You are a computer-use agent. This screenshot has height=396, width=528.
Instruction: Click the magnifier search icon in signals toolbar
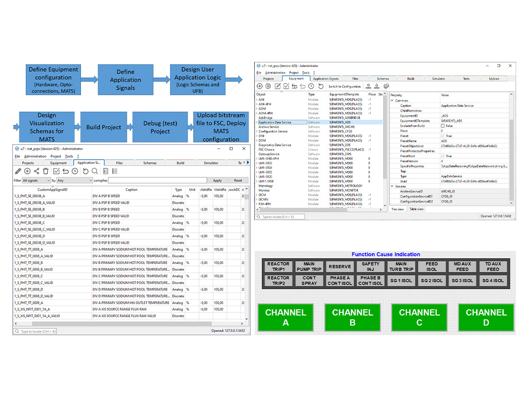94,171
